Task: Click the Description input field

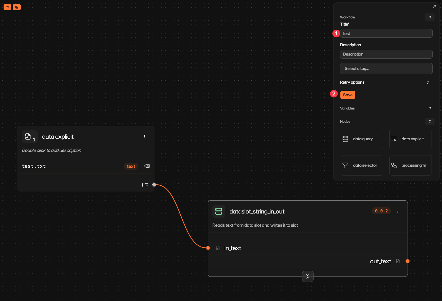Action: [386, 54]
